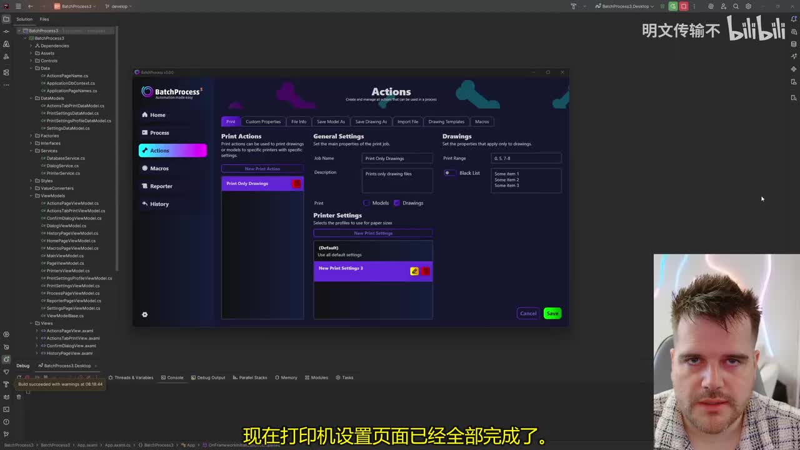
Task: Clear console with the trash icon
Action: 19,397
